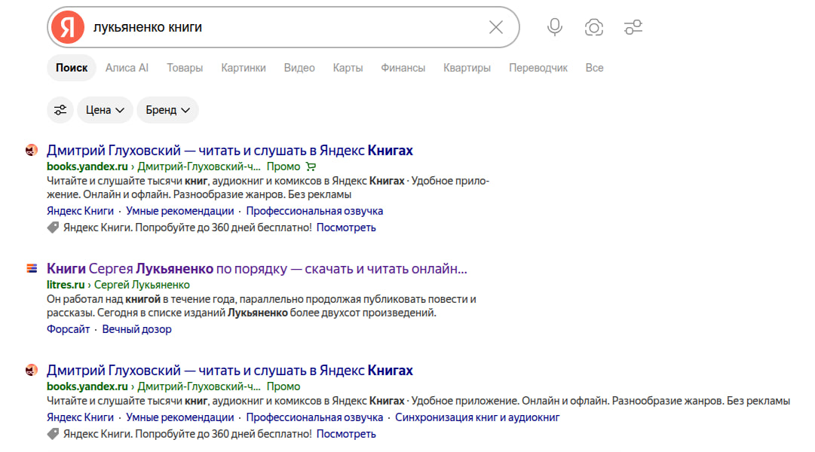The image size is (815, 452).
Task: Open the Финансы tab
Action: coord(403,68)
